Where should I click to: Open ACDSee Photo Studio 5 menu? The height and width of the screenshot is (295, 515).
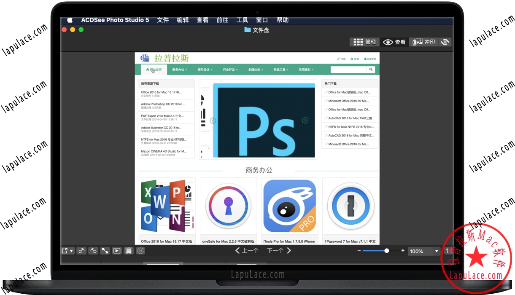click(x=115, y=20)
